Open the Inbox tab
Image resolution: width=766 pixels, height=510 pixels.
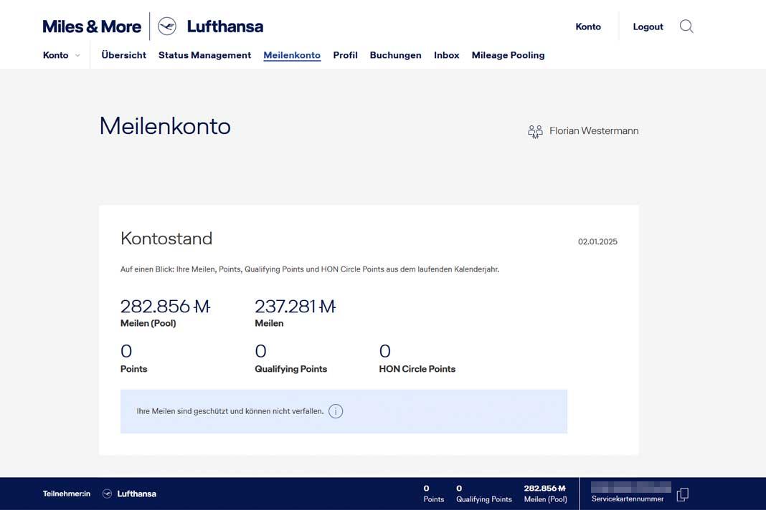[447, 55]
